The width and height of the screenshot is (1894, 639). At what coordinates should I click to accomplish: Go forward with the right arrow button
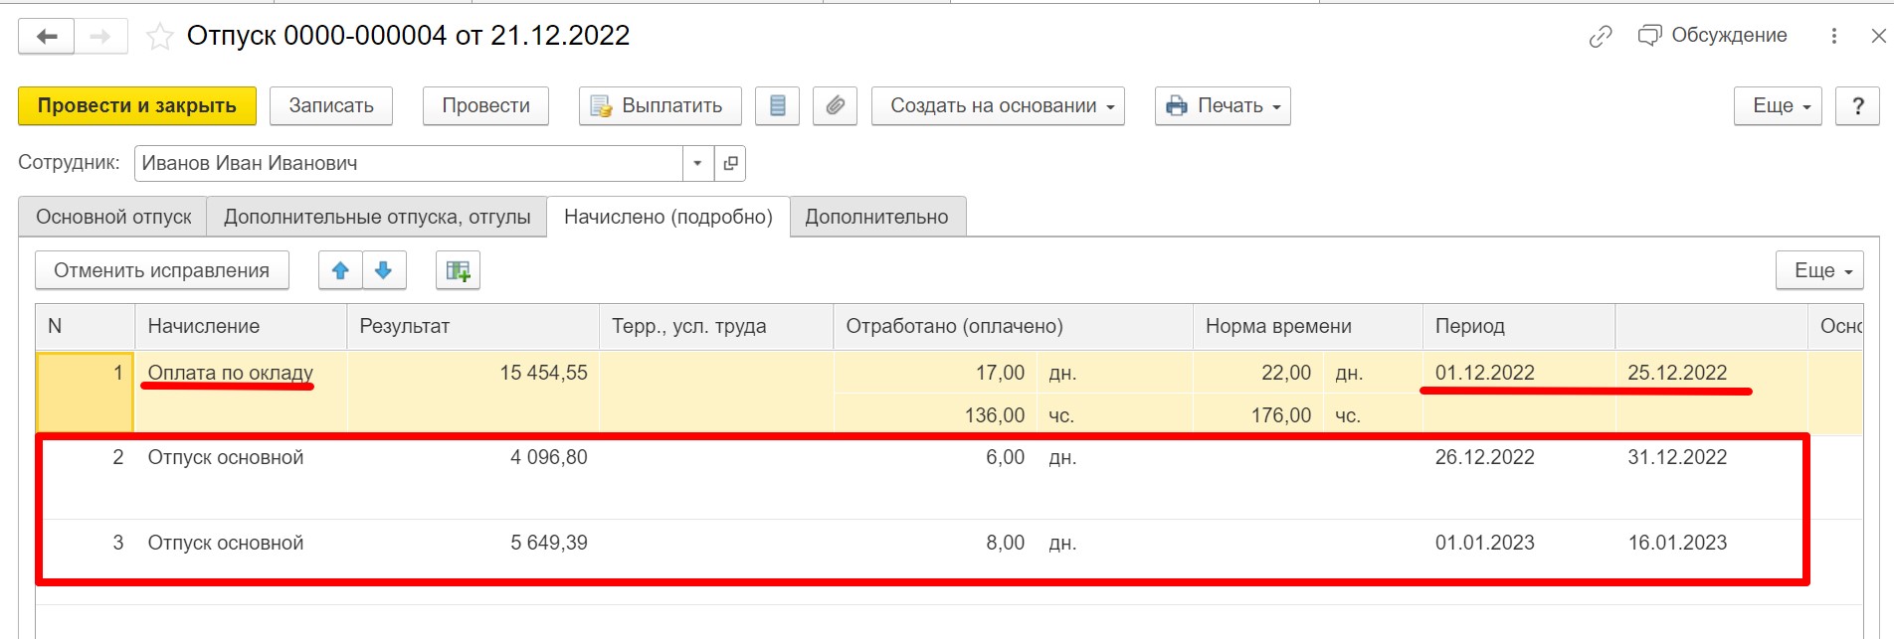pos(100,37)
